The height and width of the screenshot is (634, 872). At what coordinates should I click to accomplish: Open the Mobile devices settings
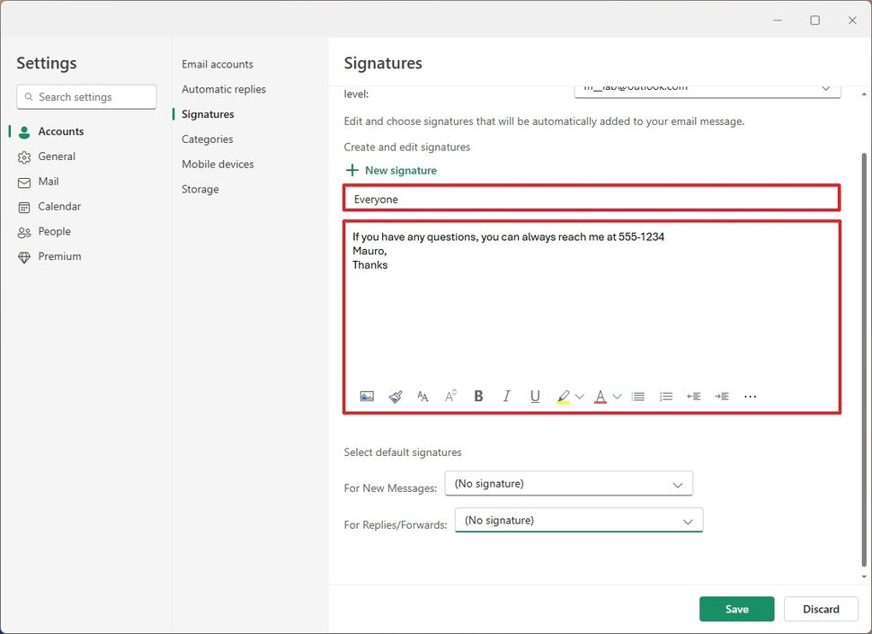click(x=218, y=164)
